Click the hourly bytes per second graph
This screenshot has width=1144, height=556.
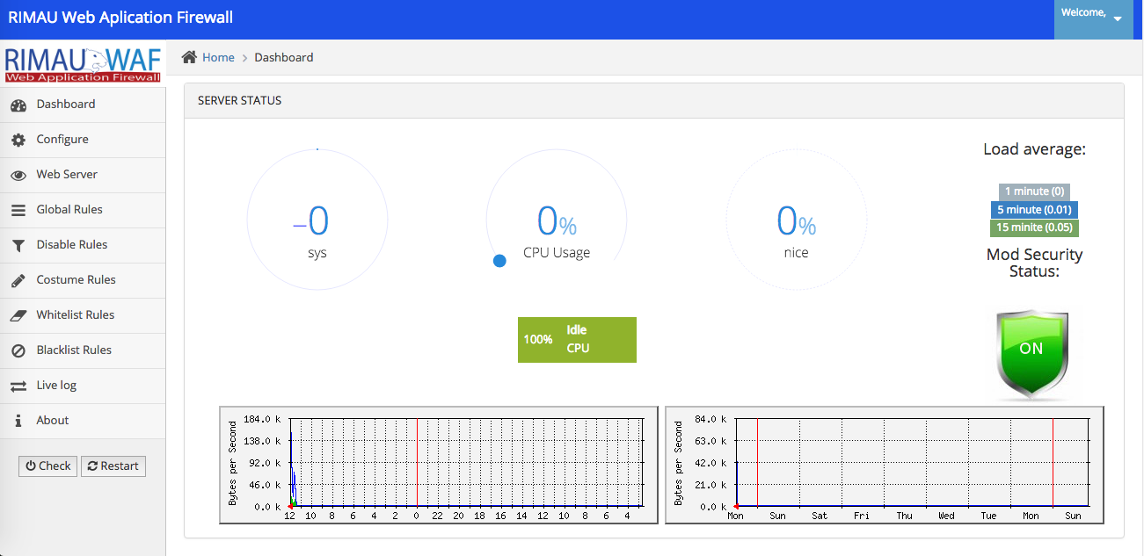click(x=439, y=466)
